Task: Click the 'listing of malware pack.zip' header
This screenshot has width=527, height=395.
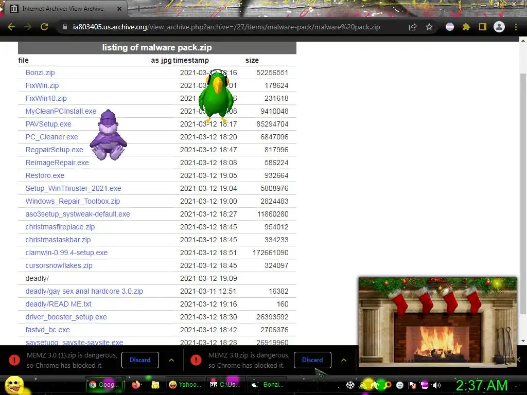Action: [x=157, y=47]
